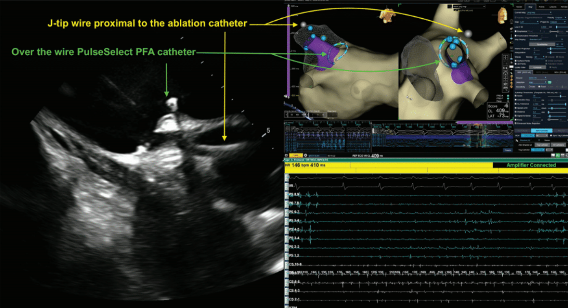Click the round play icon below waveforms
Image resolution: width=568 pixels, height=308 pixels.
[x=306, y=156]
